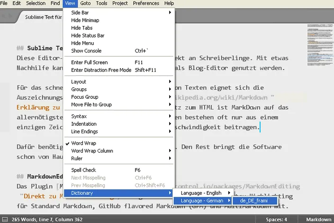Open the Preferences menu
Screen dimensions: 334x223
click(x=146, y=3)
